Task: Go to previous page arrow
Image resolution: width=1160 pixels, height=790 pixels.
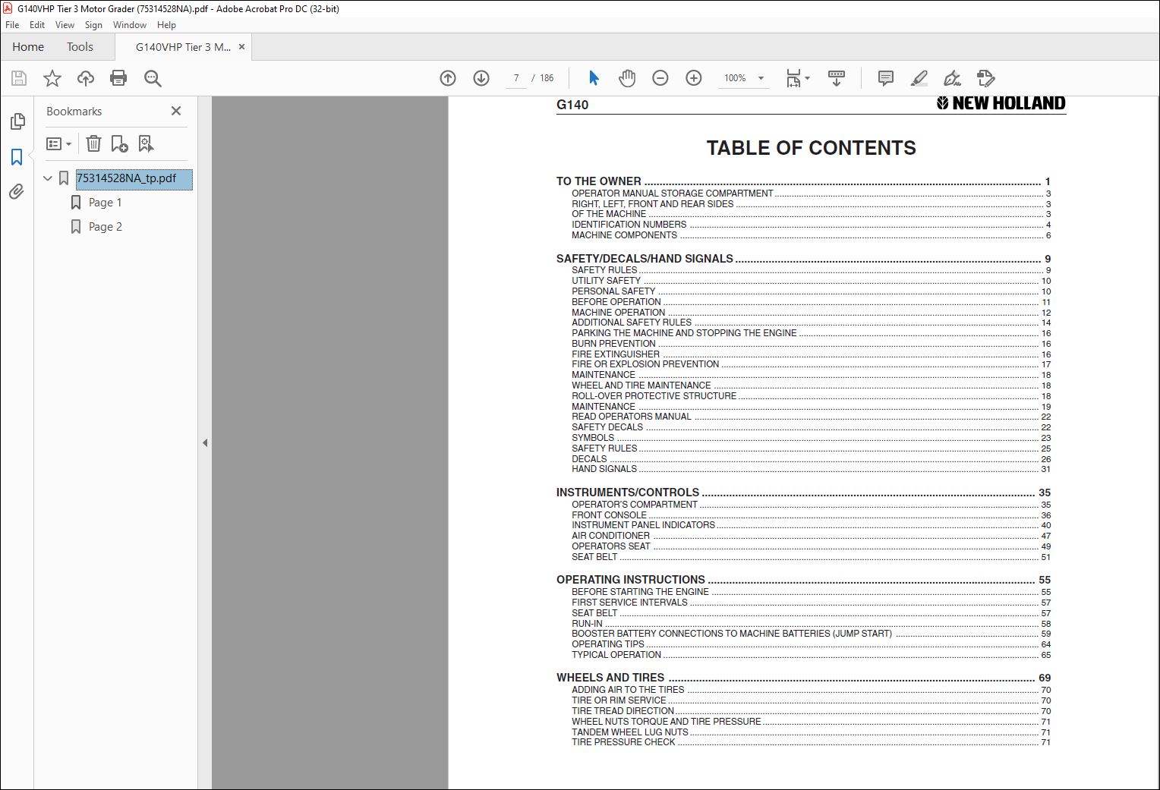Action: coord(448,78)
